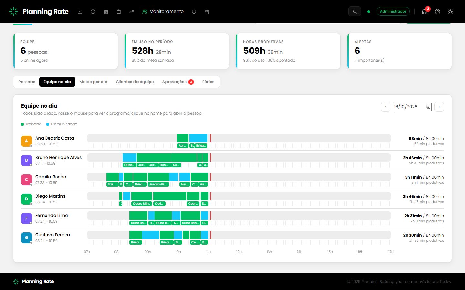The width and height of the screenshot is (465, 290).
Task: Open Gustavo Pereira's profile name
Action: 53,235
